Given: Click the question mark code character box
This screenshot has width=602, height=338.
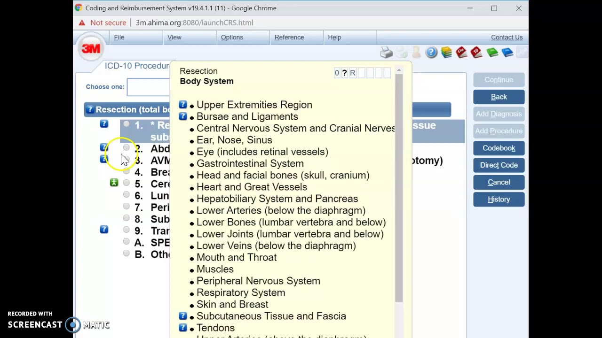Looking at the screenshot, I should (x=344, y=73).
